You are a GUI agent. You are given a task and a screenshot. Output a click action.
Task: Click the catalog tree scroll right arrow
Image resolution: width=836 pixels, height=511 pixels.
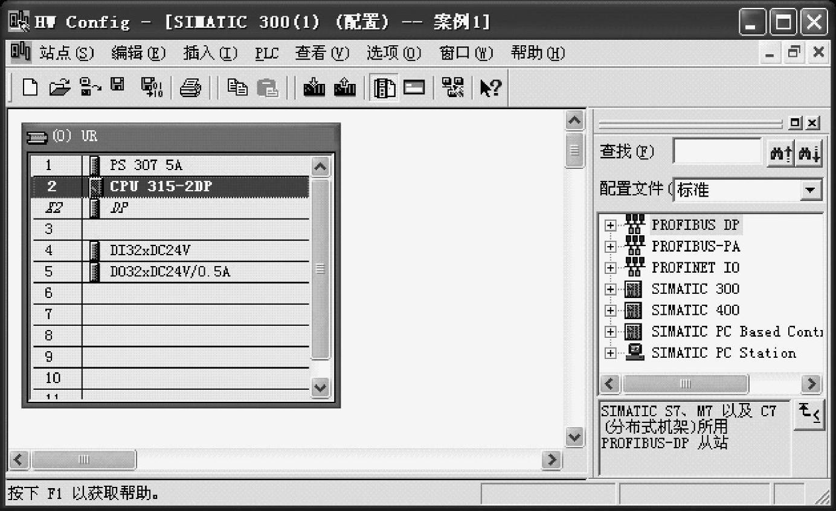click(811, 384)
